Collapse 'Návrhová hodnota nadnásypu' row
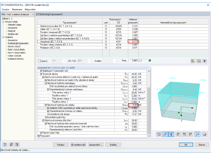 click(46, 83)
